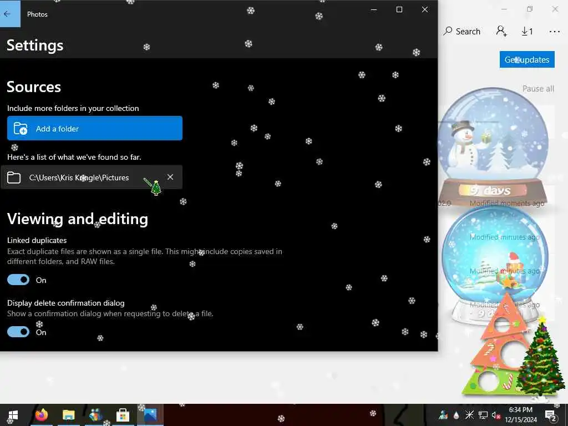Click the muted volume tray icon
Viewport: 568px width, 426px height.
click(x=496, y=415)
